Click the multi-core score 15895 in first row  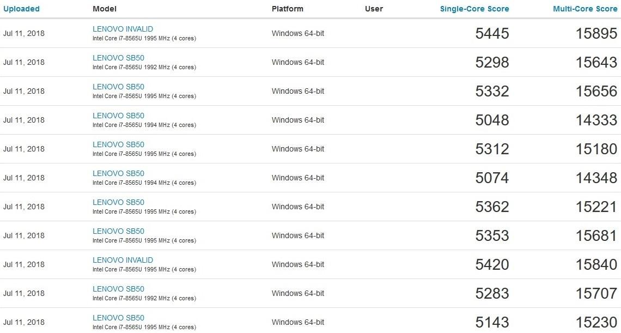pyautogui.click(x=598, y=33)
